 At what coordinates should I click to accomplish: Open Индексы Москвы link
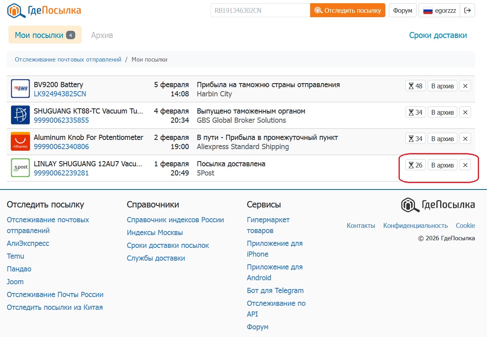[x=155, y=233]
